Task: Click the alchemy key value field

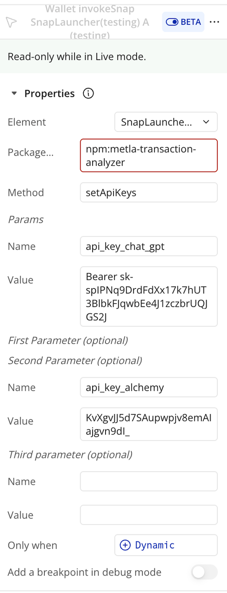Action: pyautogui.click(x=149, y=424)
